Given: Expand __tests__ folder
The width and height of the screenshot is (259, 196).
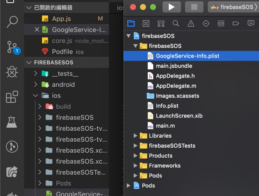Looking at the screenshot, I should (36, 73).
